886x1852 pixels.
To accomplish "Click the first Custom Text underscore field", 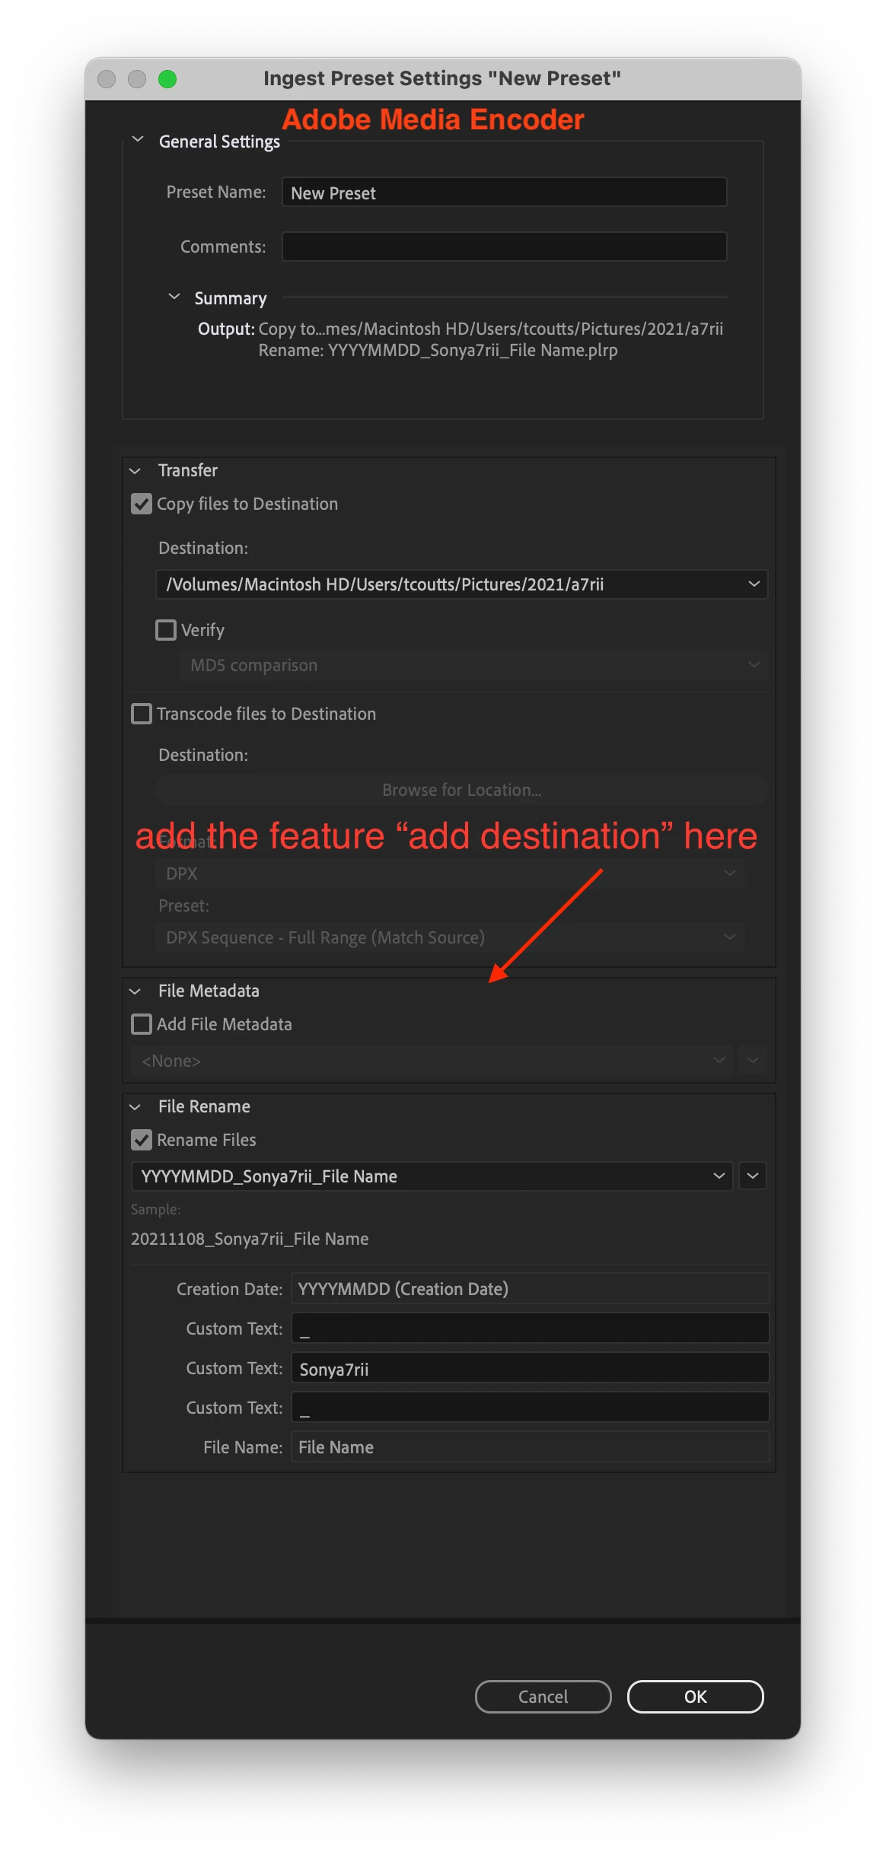I will click(x=530, y=1329).
